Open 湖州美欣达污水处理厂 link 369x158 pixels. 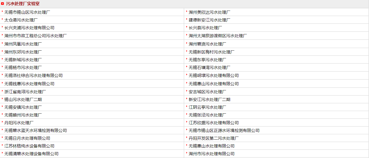point(209,12)
